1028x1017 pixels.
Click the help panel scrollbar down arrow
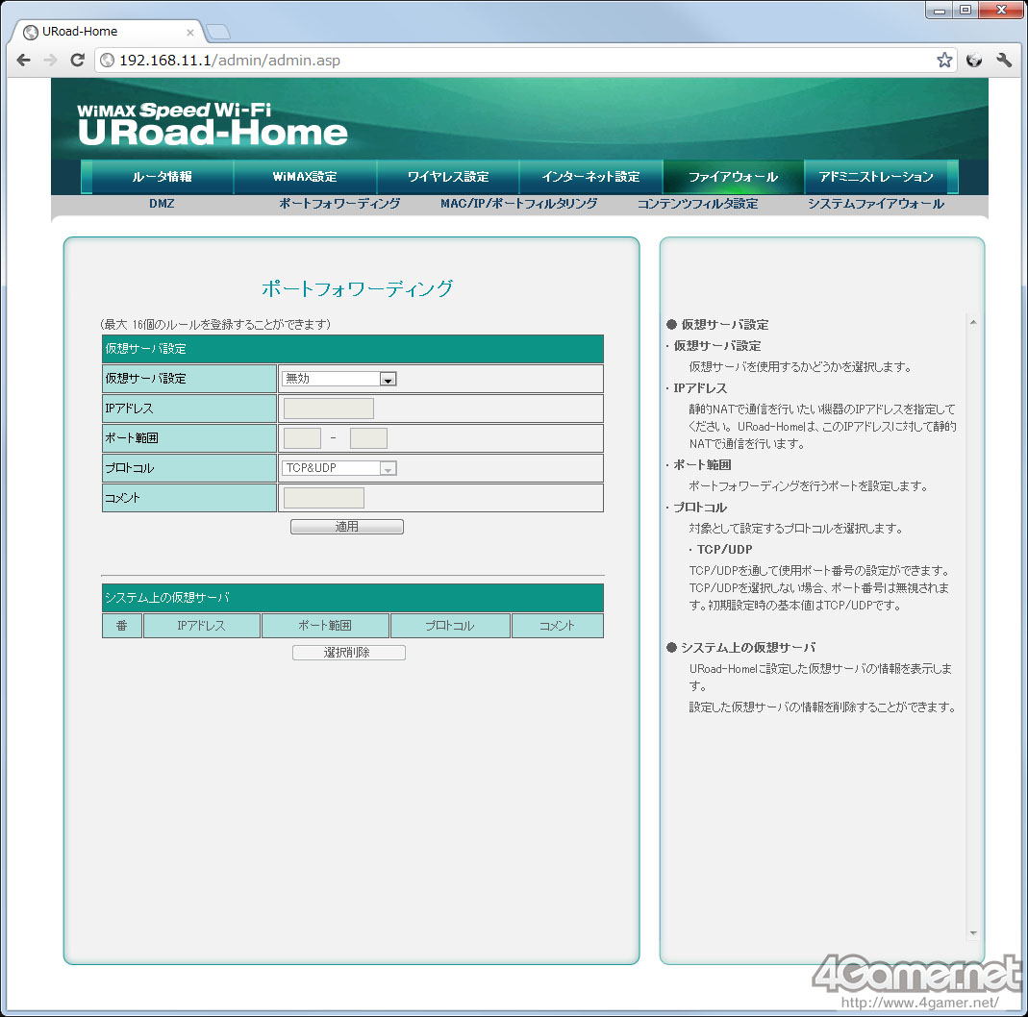(x=973, y=933)
